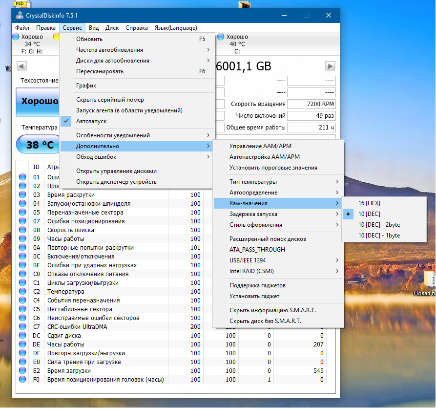Open Управление AAM/APM

coord(278,146)
